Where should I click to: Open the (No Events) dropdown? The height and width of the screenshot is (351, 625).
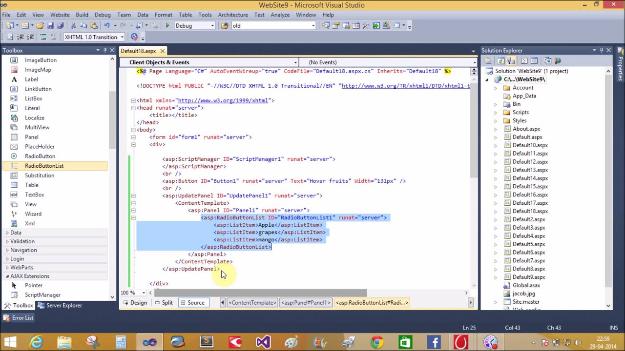pos(474,62)
